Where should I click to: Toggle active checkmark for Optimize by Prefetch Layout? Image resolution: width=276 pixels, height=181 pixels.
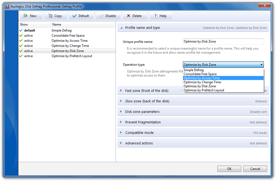21,56
